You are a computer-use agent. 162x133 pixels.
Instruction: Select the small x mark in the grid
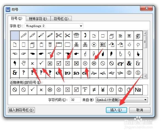coord(32,63)
